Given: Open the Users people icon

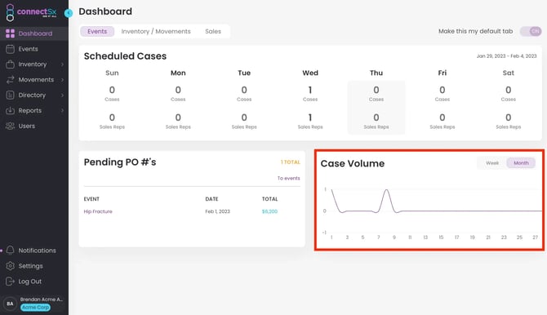Looking at the screenshot, I should pos(10,126).
